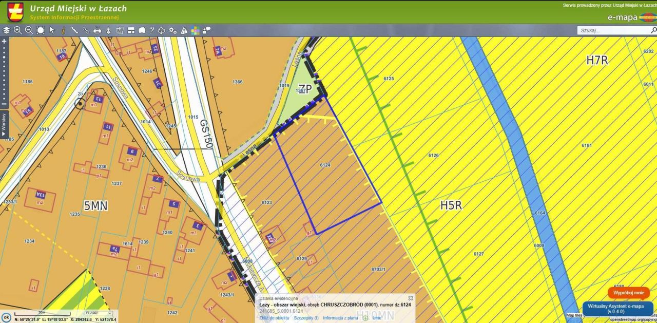The image size is (657, 323).
Task: Click parcel label 6123 on map
Action: coord(267,203)
